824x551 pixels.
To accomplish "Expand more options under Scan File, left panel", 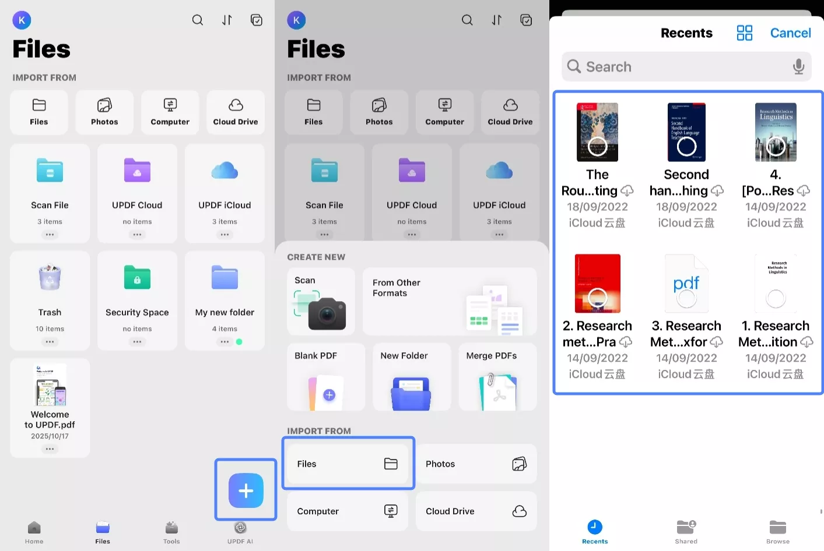I will (x=50, y=235).
